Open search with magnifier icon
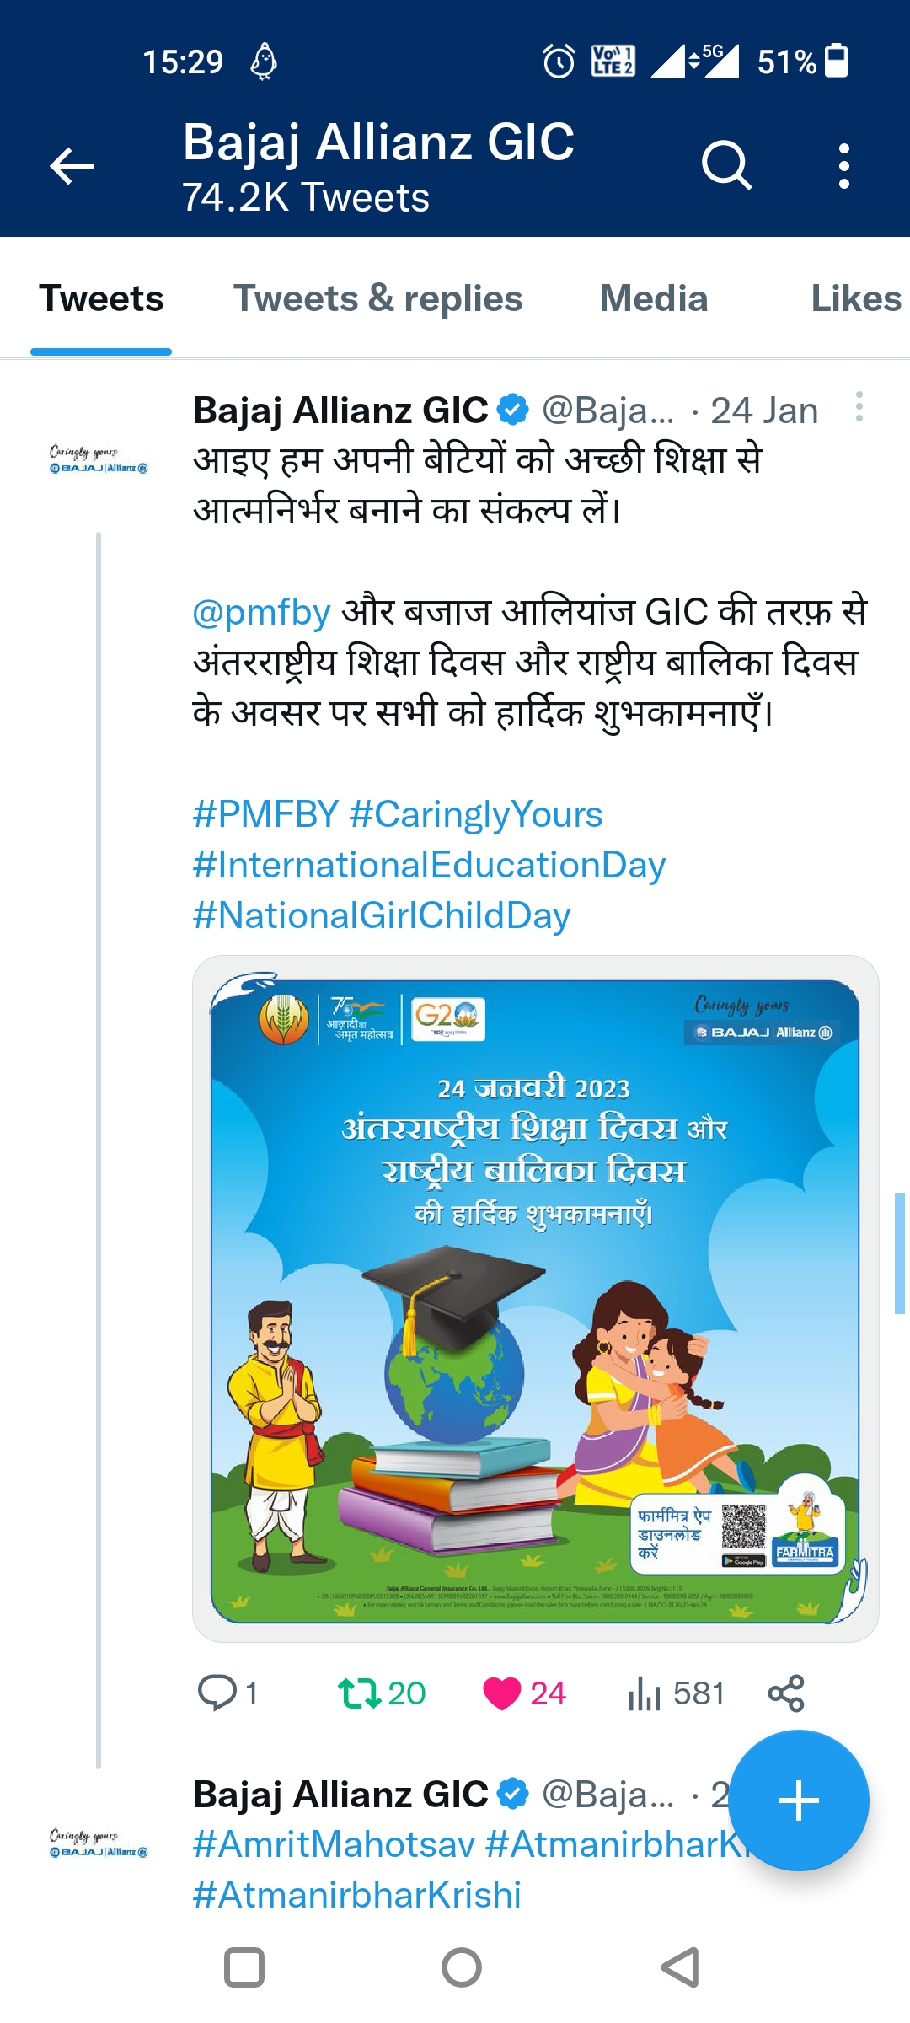The image size is (910, 2023). point(726,166)
